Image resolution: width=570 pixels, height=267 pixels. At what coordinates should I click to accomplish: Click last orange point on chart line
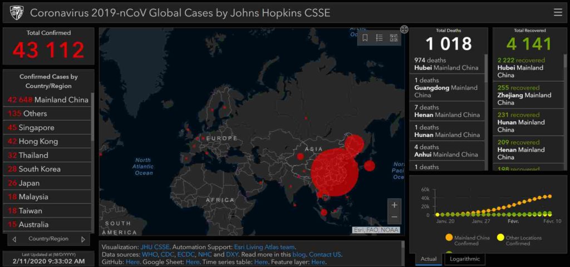[549, 196]
